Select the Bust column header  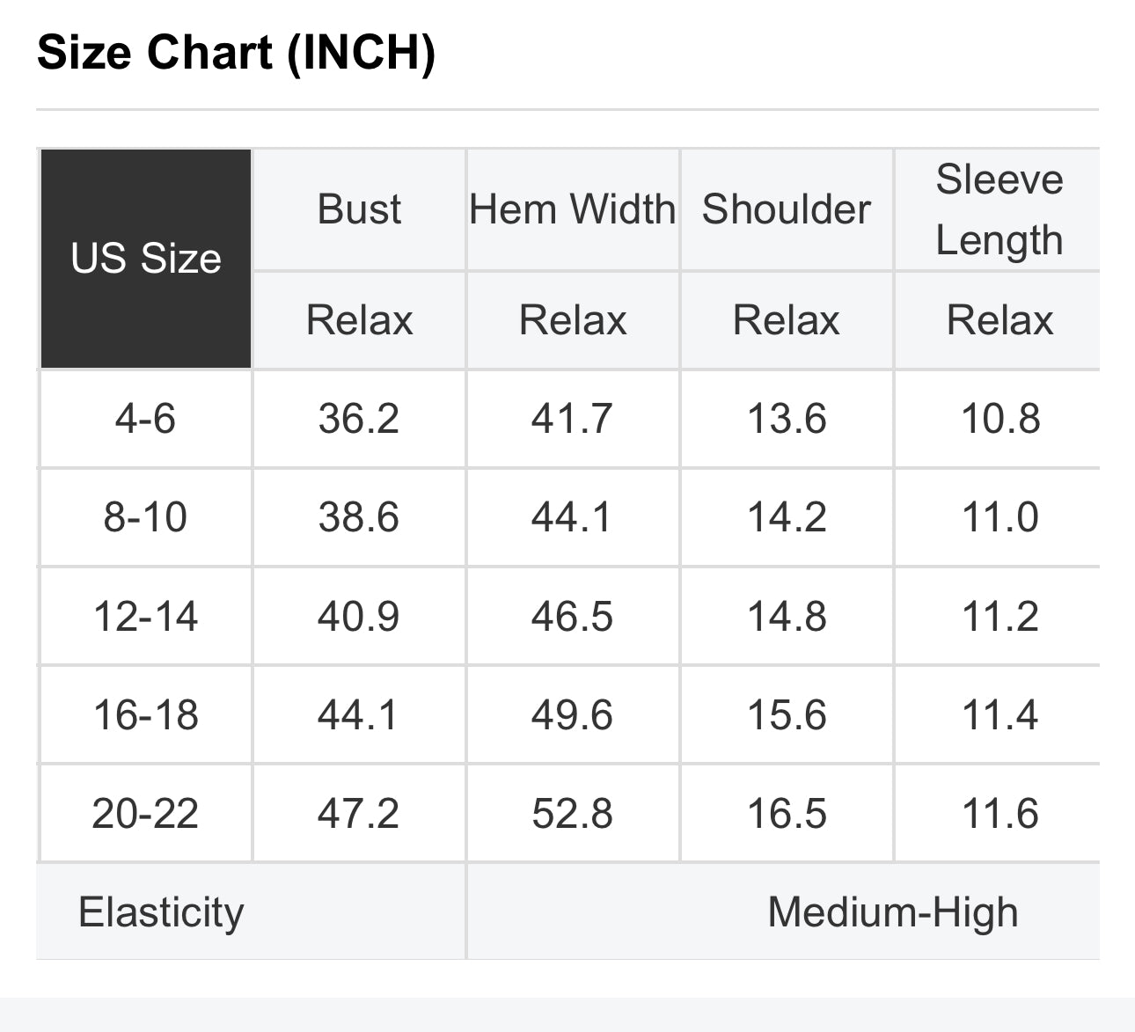[x=359, y=209]
